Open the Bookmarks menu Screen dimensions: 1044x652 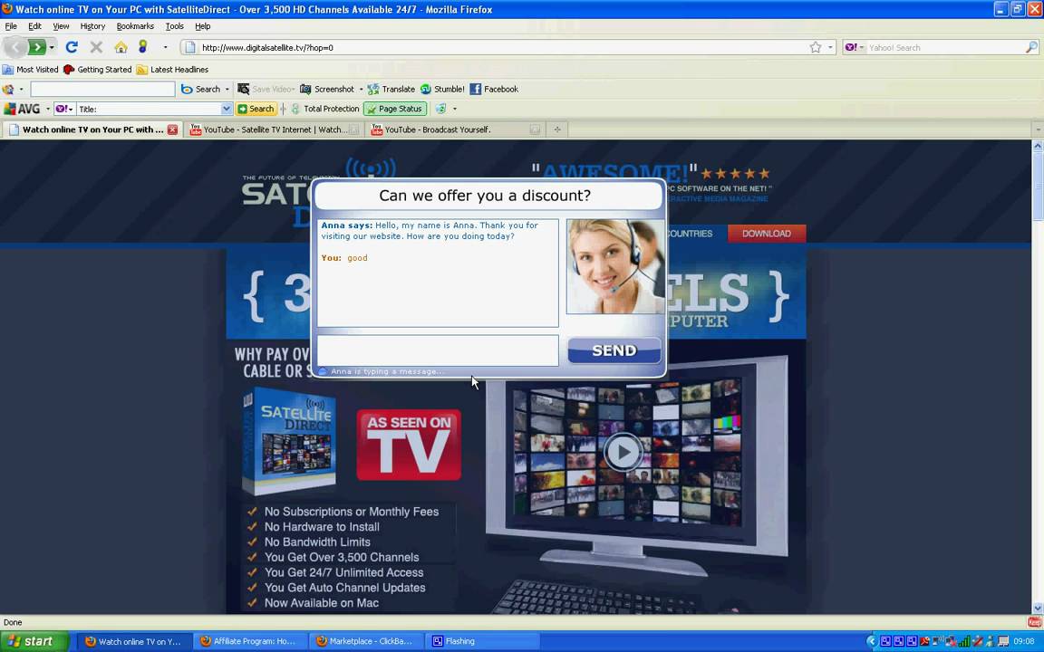pyautogui.click(x=135, y=26)
